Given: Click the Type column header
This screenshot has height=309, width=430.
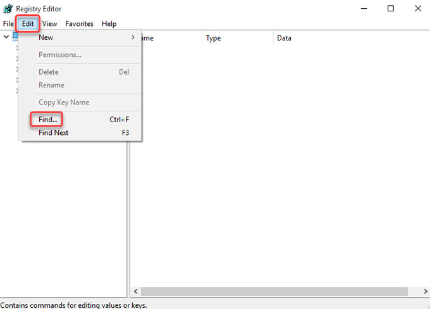Looking at the screenshot, I should coord(238,38).
